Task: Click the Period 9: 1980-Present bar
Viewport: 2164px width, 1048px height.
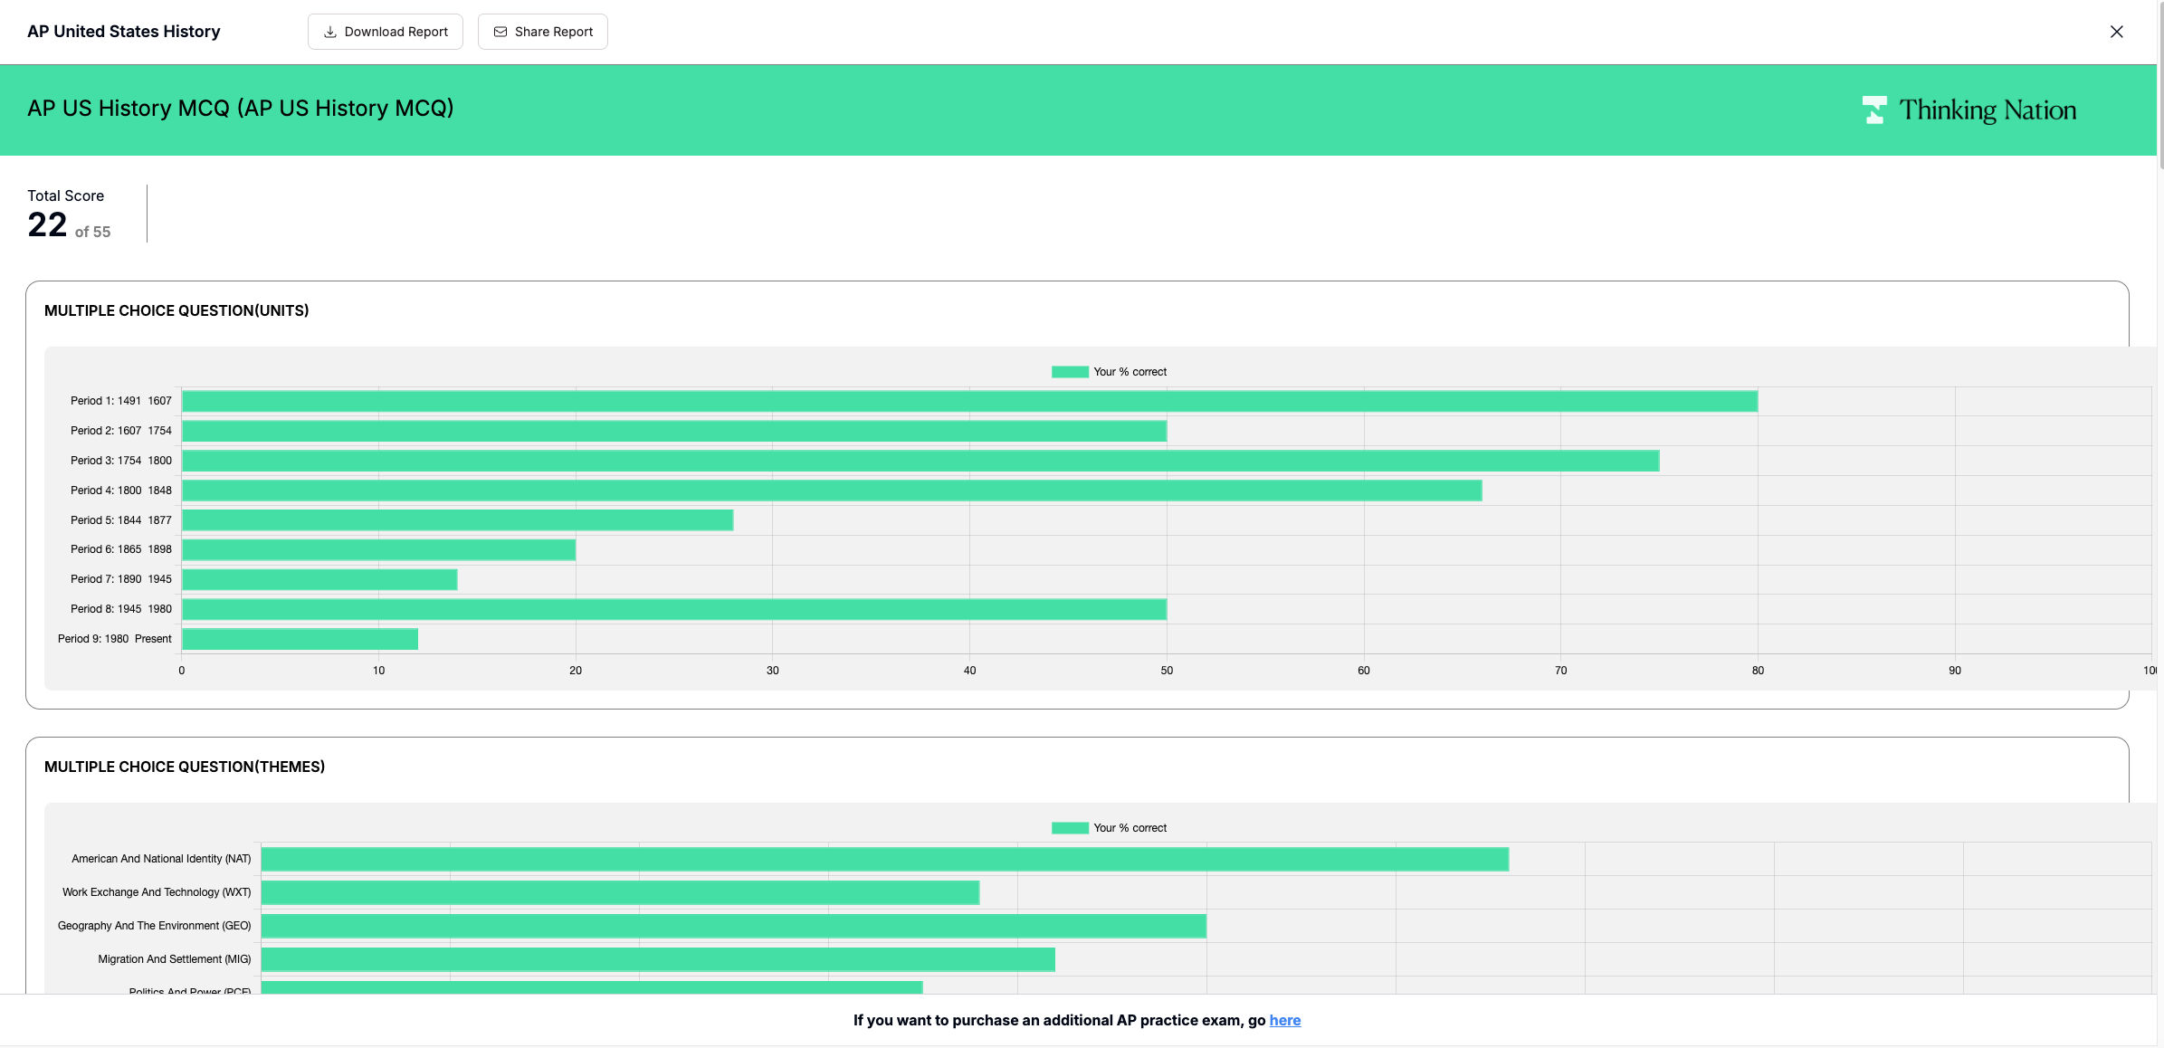Action: pyautogui.click(x=300, y=639)
